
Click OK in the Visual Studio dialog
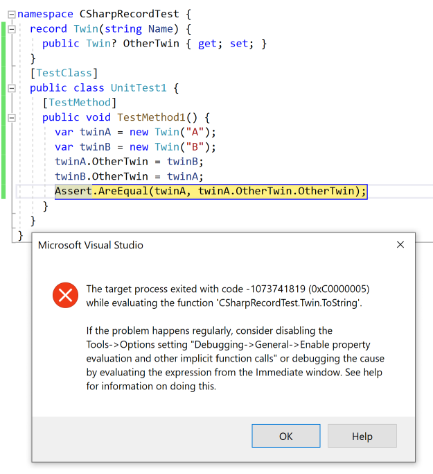point(285,436)
